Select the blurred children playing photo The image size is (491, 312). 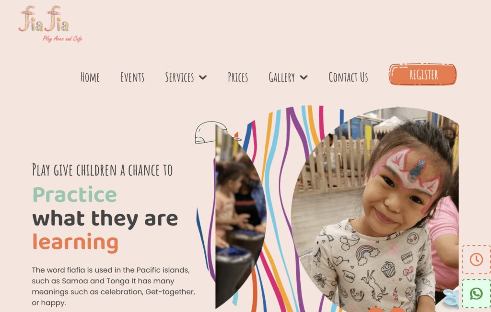pos(241,216)
